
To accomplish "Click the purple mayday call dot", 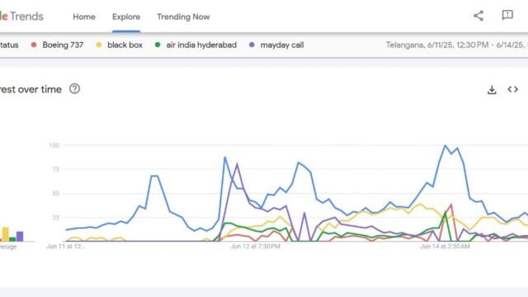I will [x=252, y=45].
